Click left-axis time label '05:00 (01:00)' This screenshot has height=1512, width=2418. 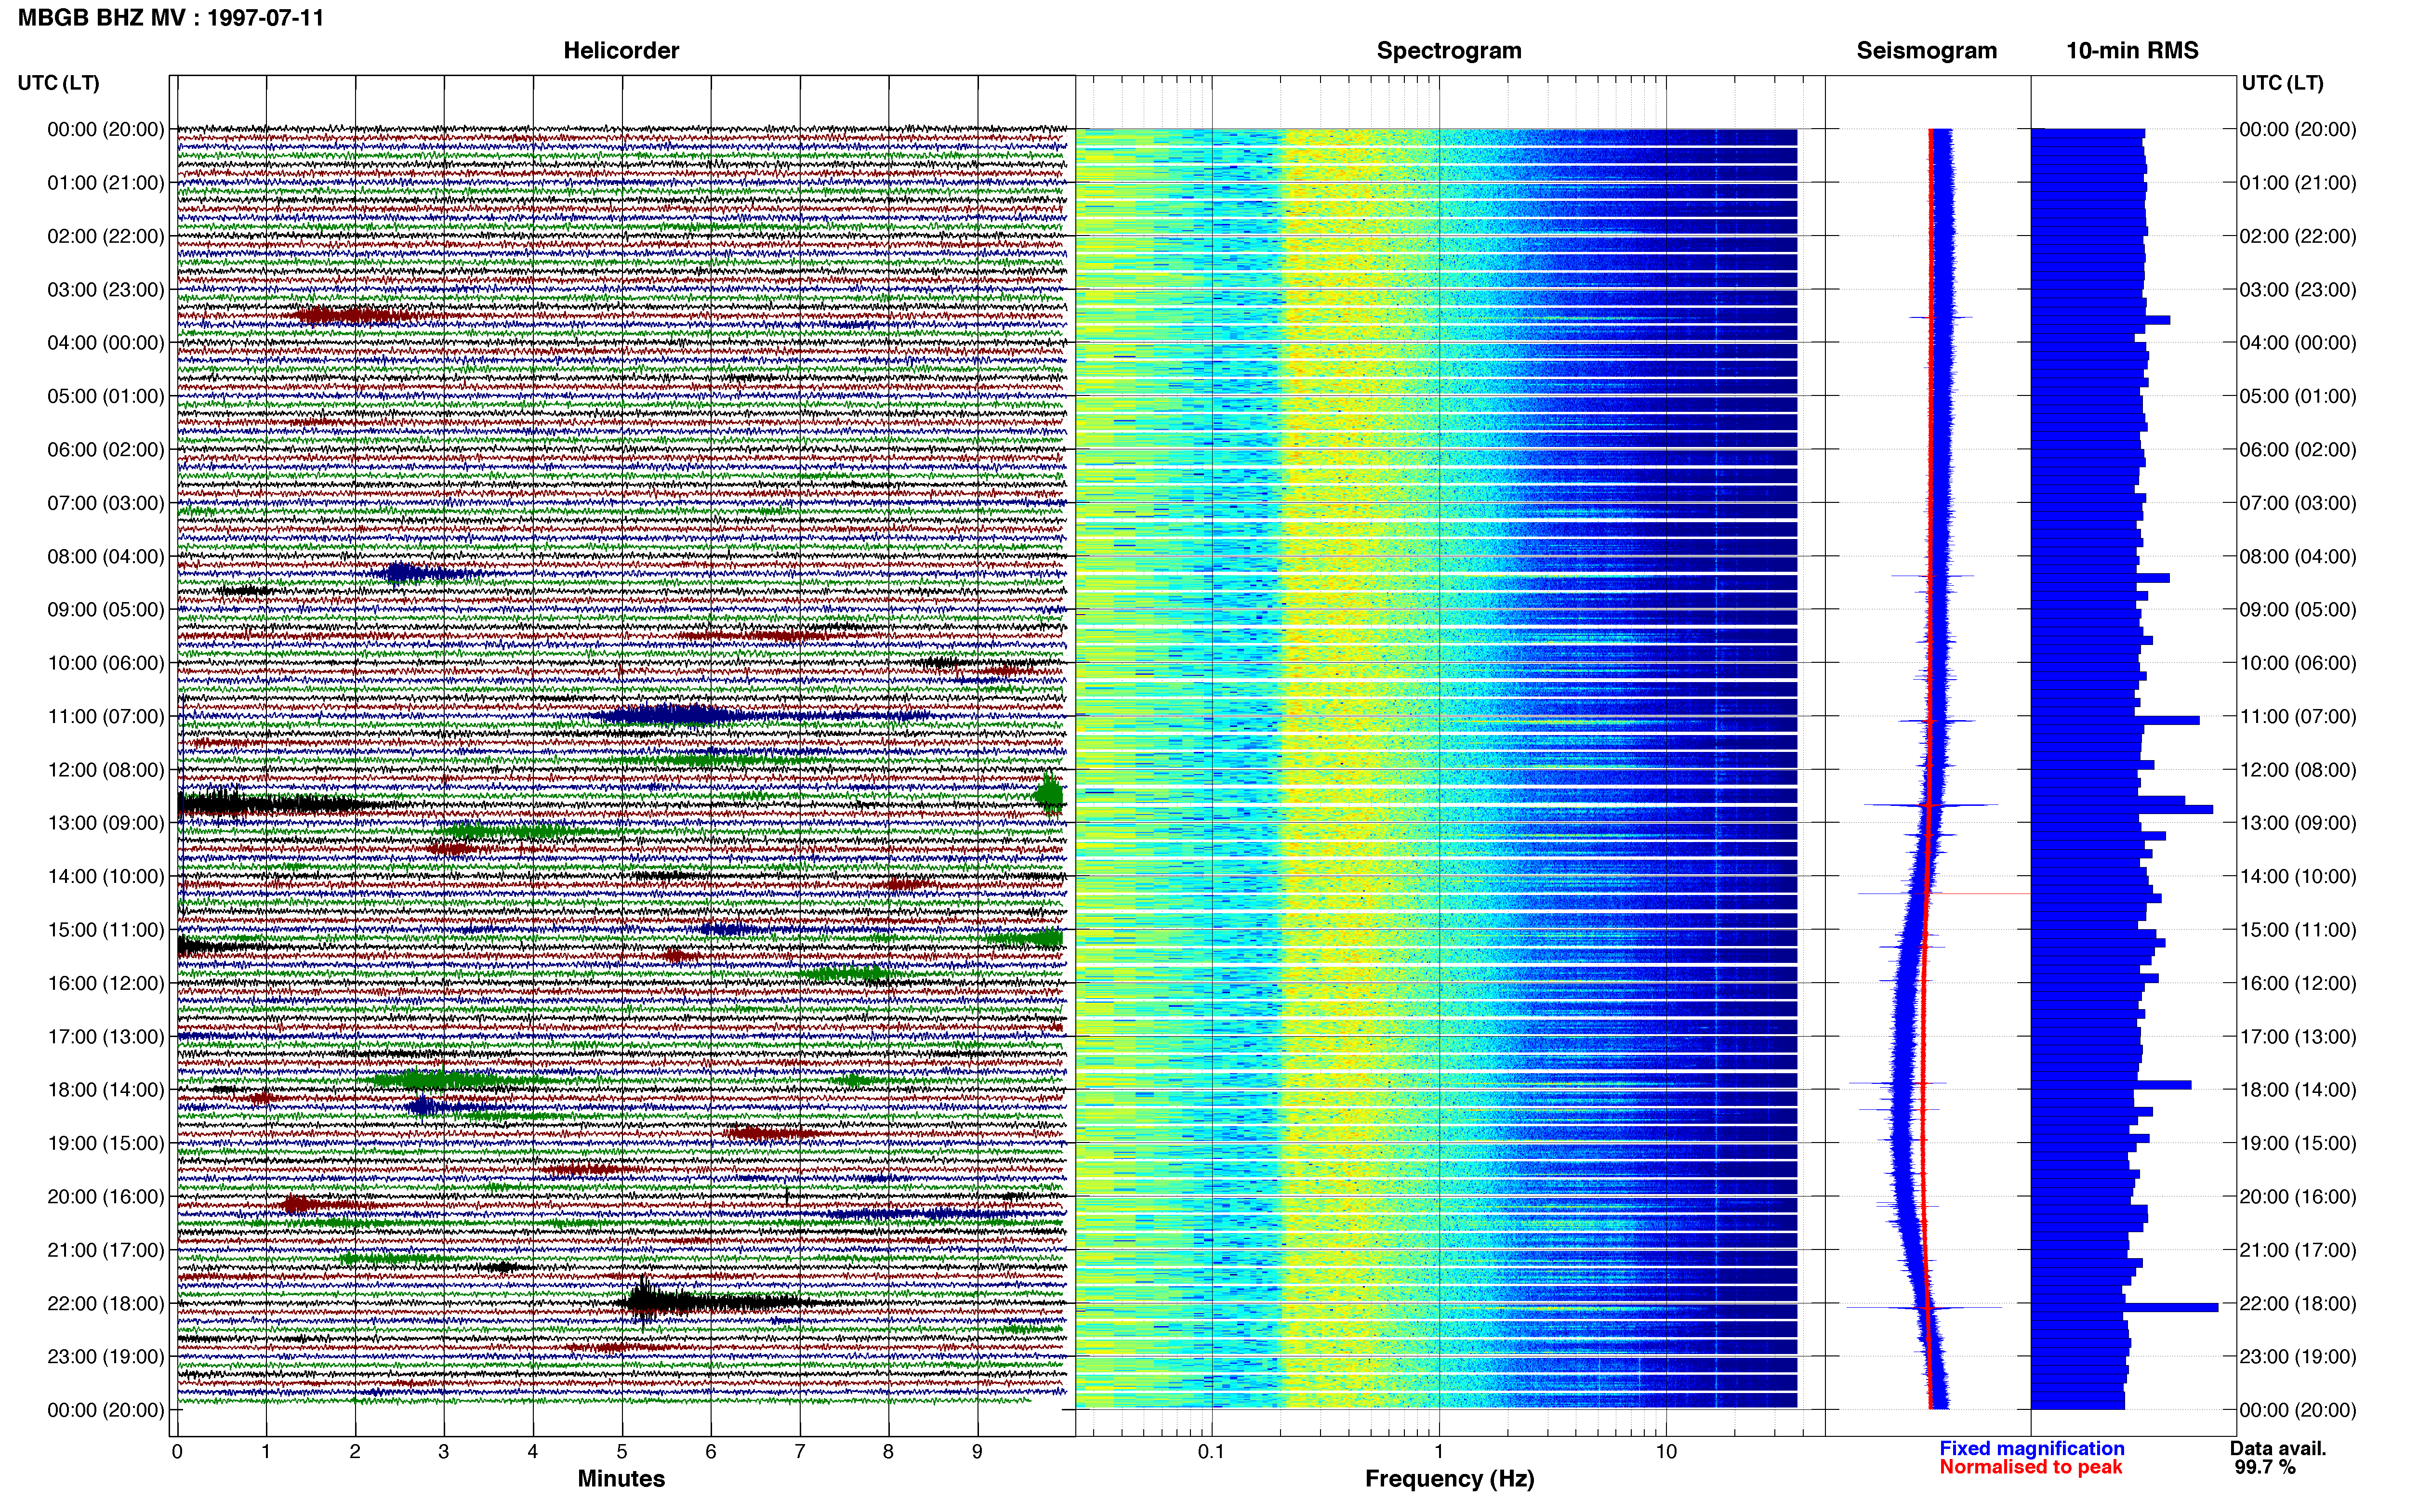point(106,396)
